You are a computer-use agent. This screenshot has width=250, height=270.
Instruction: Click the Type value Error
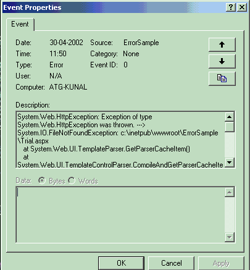[56, 65]
